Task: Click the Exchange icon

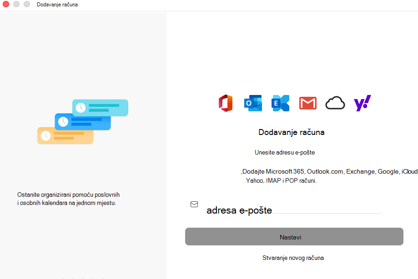Action: point(281,103)
